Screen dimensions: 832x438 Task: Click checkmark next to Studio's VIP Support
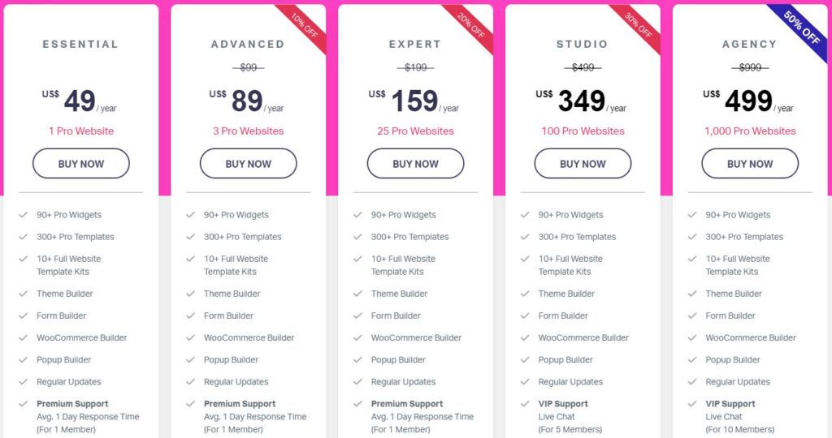pos(526,404)
